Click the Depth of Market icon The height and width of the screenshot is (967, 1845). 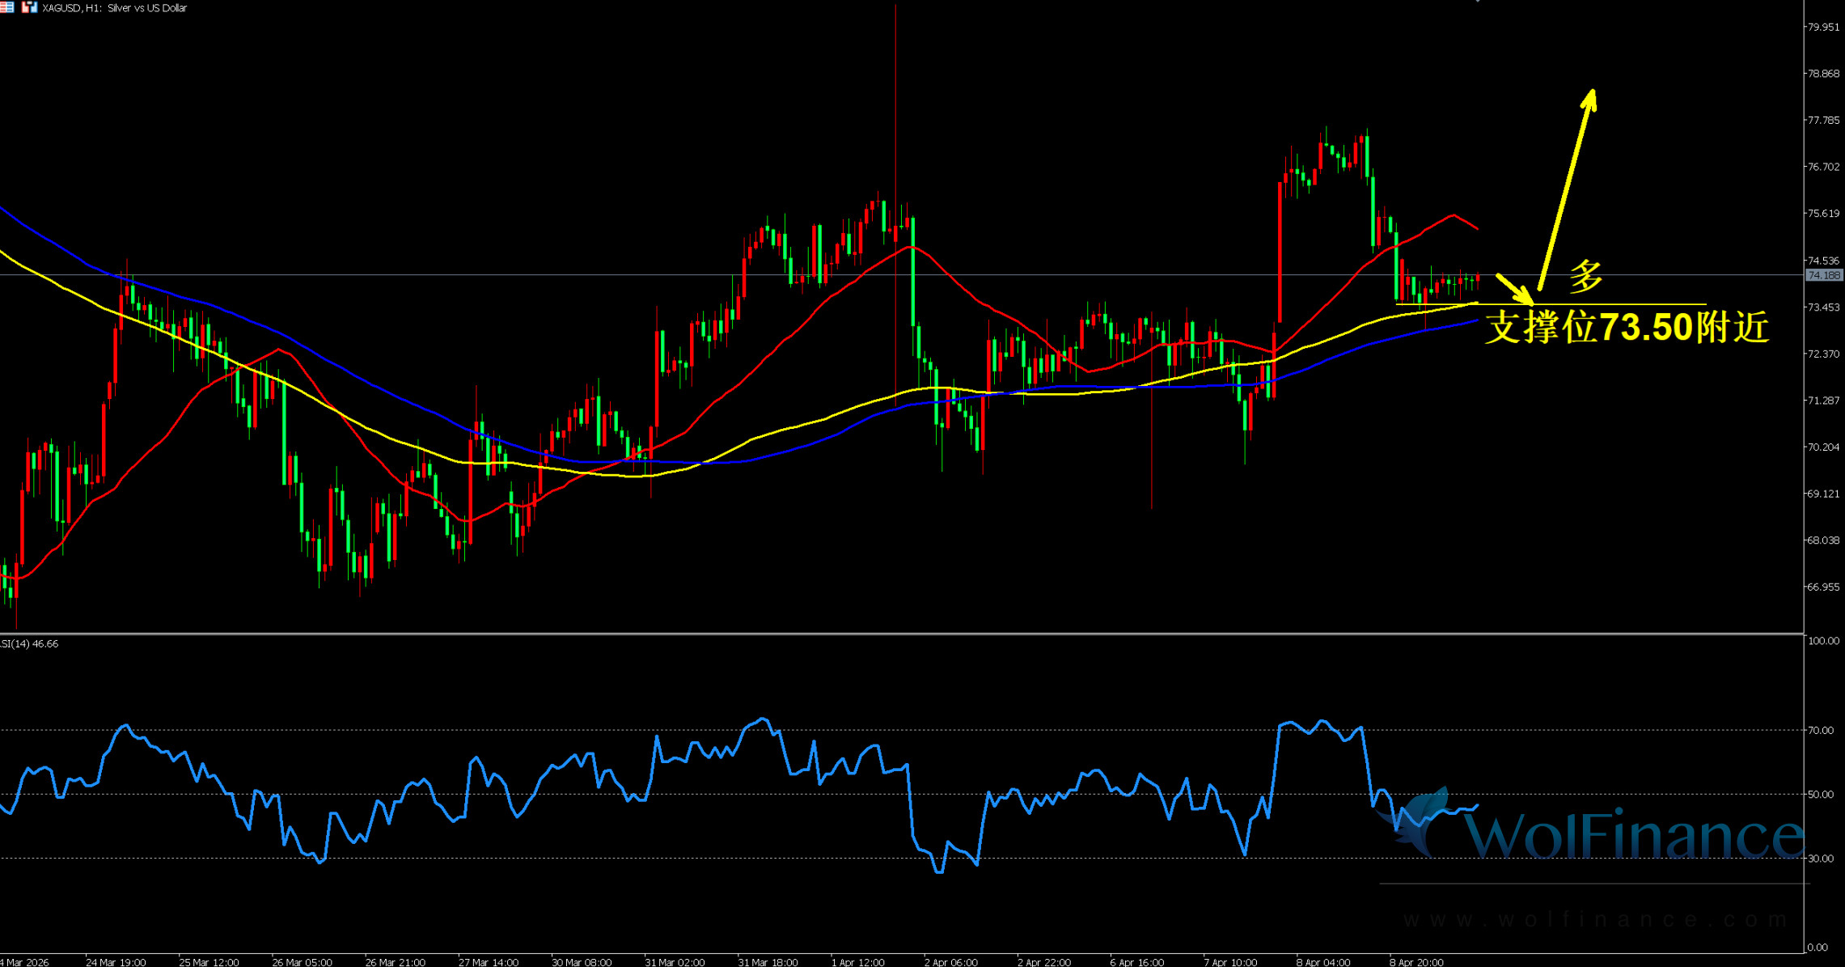[6, 7]
